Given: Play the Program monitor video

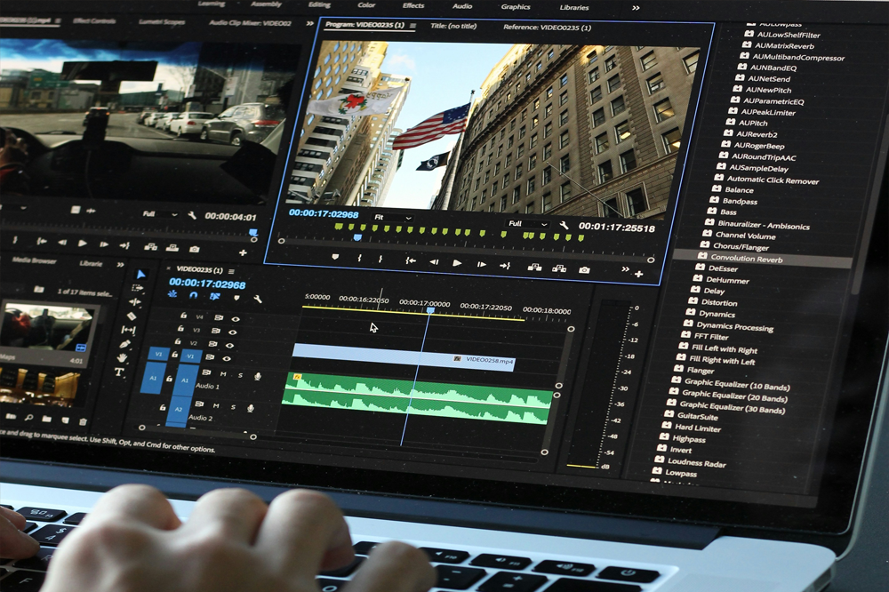Looking at the screenshot, I should 457,263.
